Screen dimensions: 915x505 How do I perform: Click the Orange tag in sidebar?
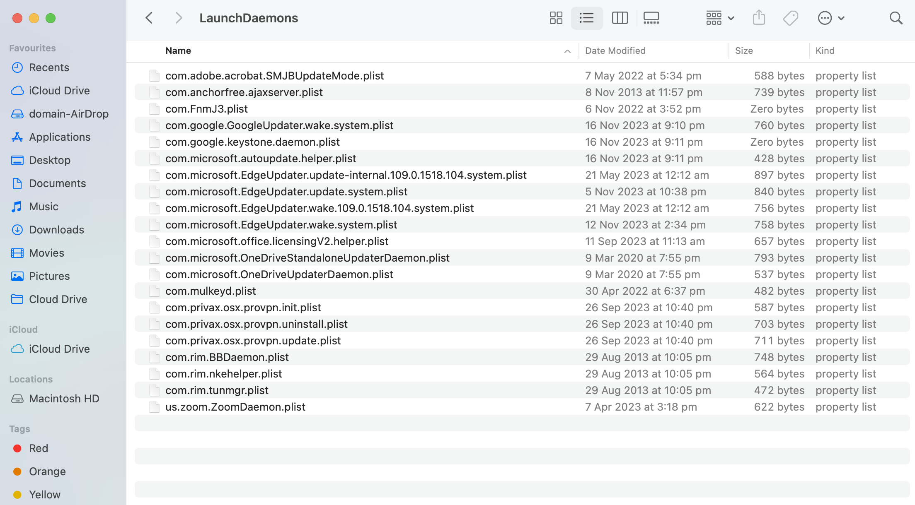click(x=47, y=471)
